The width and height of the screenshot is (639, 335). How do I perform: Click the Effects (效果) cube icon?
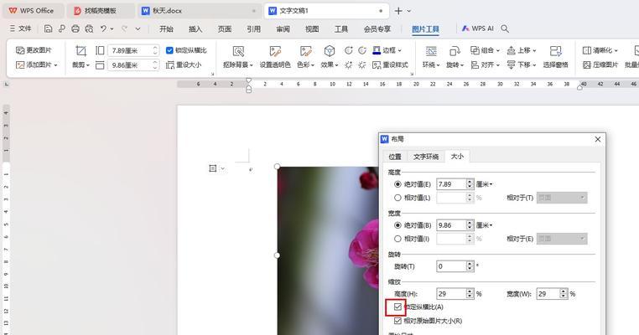(330, 51)
